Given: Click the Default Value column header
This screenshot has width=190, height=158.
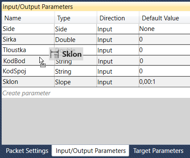Looking at the screenshot, I should click(165, 18).
